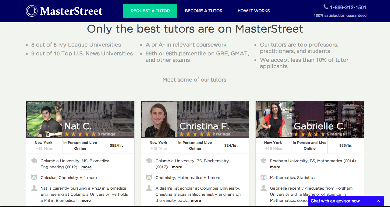Click book icon beside Chemistry, Mathematics
Screen dimensions: 390x207
click(149, 177)
